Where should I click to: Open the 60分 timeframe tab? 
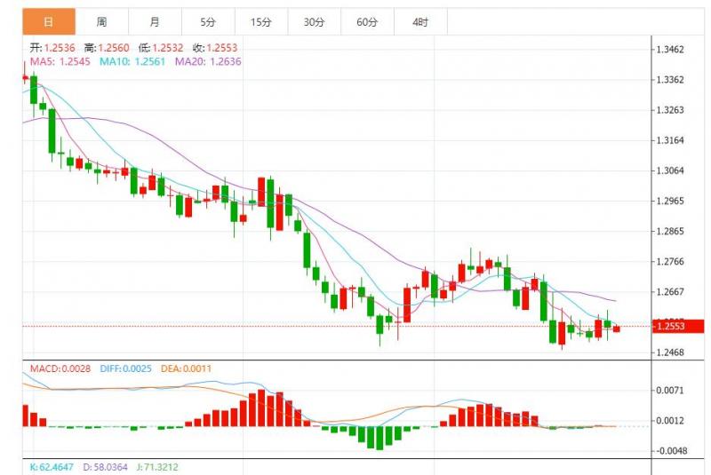point(367,21)
